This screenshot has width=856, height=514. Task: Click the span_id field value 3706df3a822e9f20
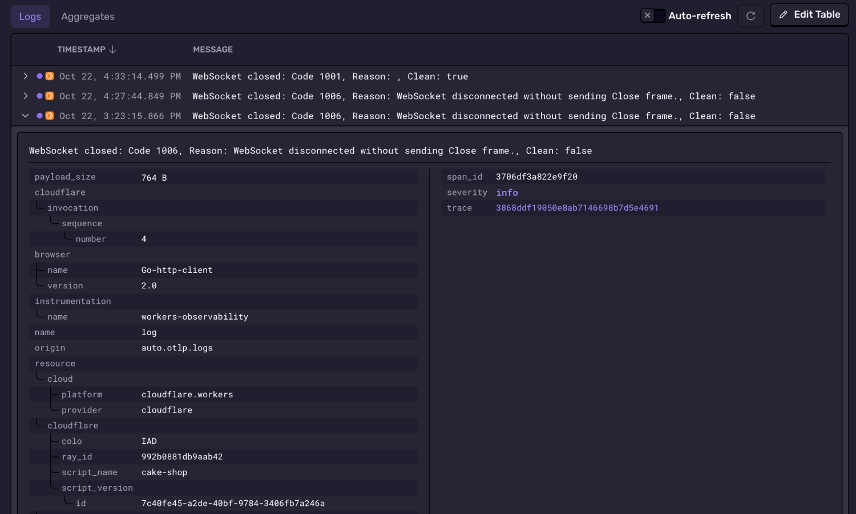[x=536, y=177]
